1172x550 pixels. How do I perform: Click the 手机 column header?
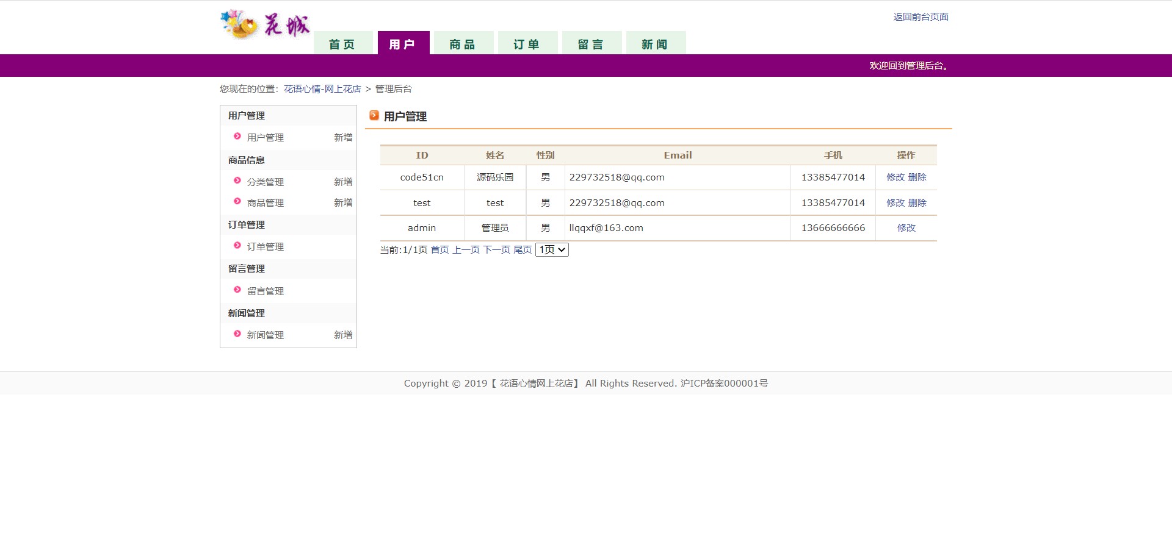pos(833,155)
